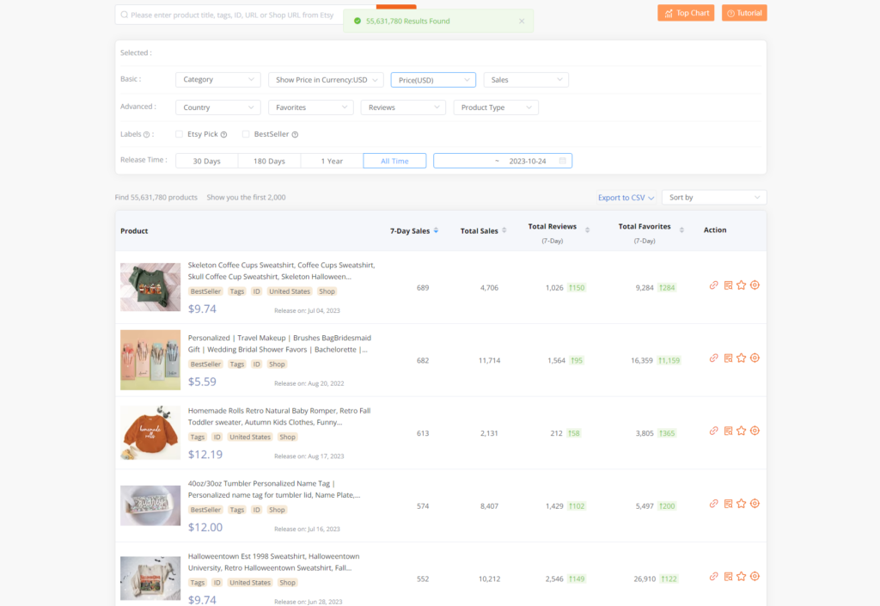Favorite the Halloweentown Est 1998 Sweatshirt
Image resolution: width=880 pixels, height=606 pixels.
click(x=741, y=577)
